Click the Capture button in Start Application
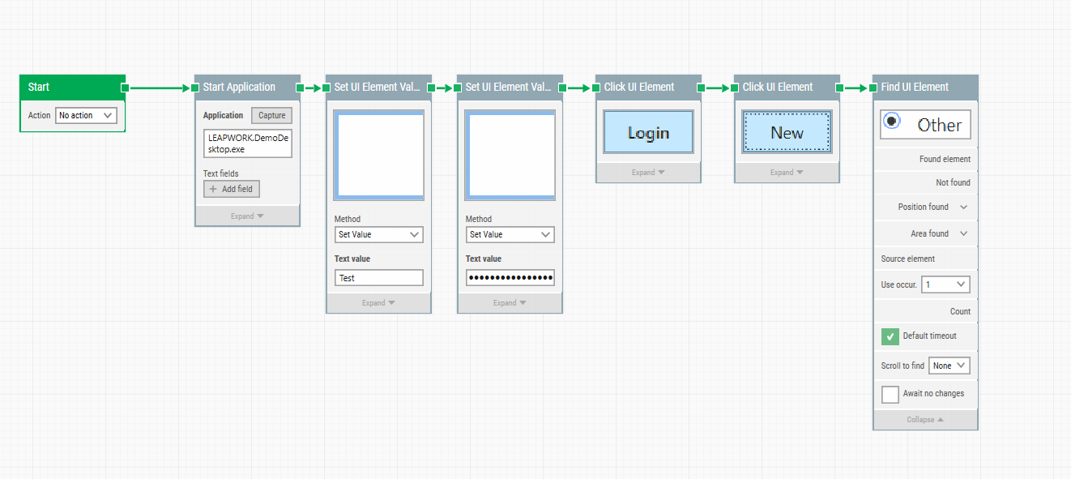1071x479 pixels. (271, 116)
